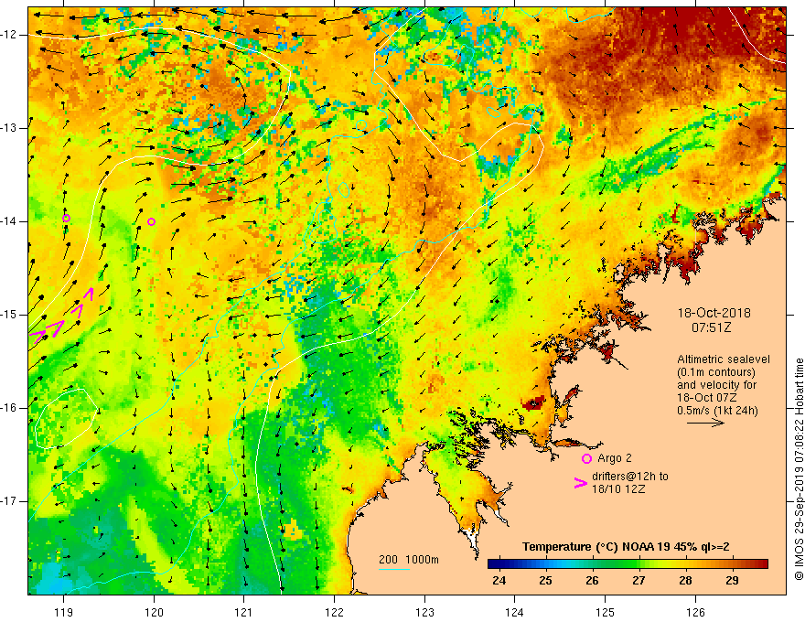Click latitude axis label -15
The image size is (805, 622).
9,315
